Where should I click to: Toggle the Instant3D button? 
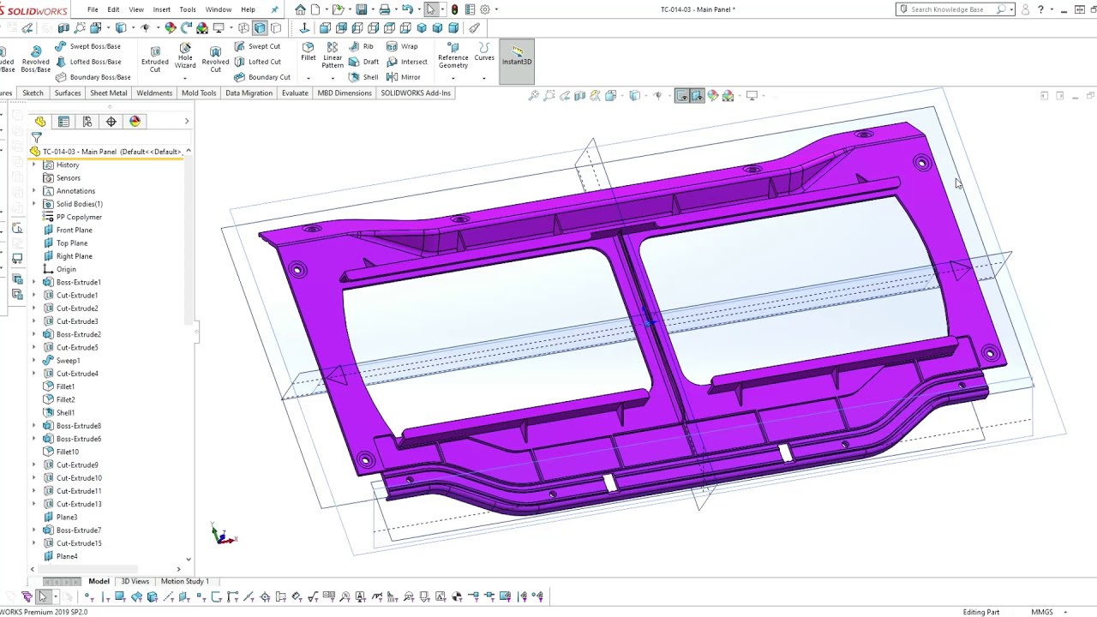517,61
